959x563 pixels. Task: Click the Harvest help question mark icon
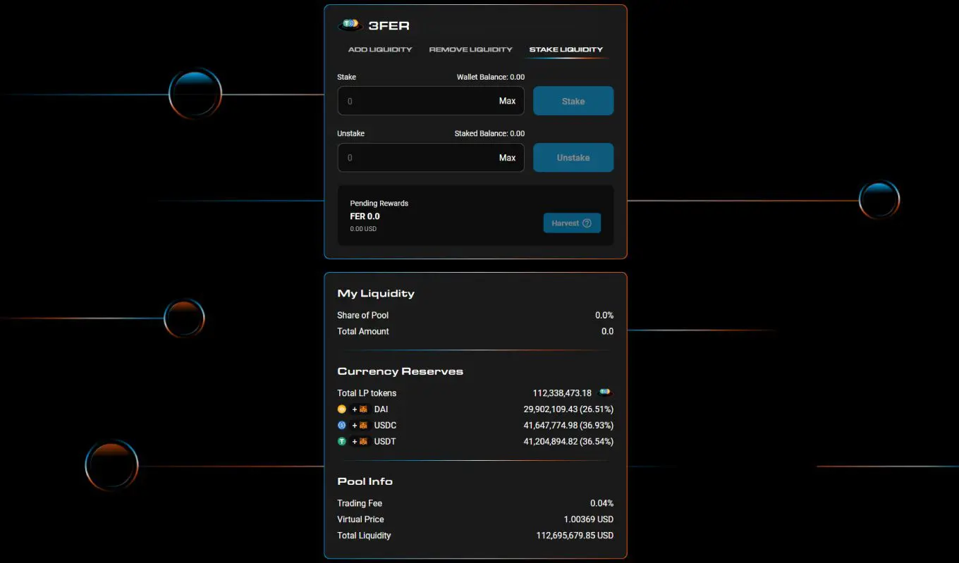pos(587,223)
